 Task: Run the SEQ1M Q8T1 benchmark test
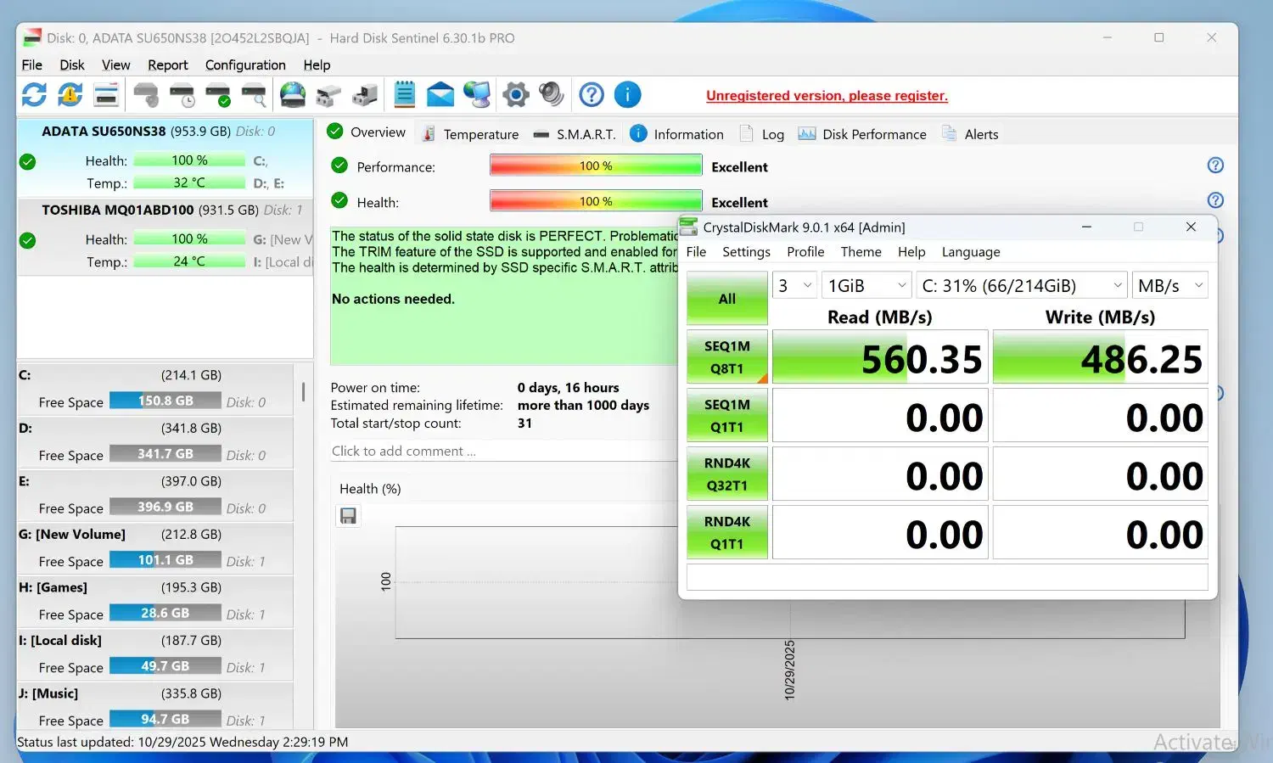(726, 356)
